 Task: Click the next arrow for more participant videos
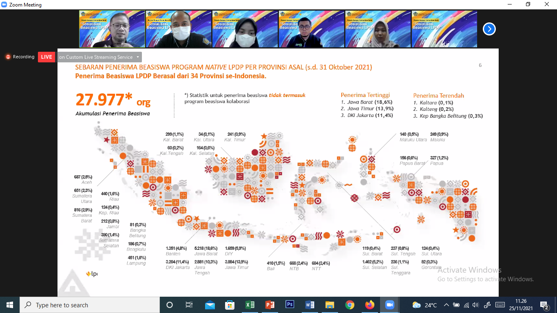(489, 29)
